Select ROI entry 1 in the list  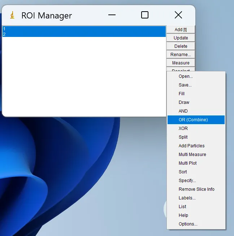point(84,29)
